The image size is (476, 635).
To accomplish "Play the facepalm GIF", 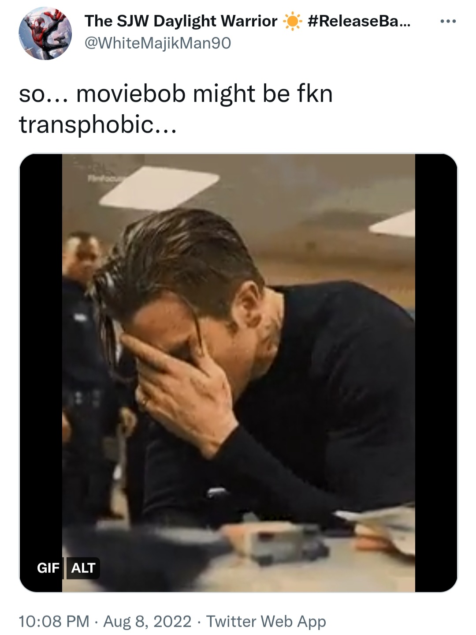I will (238, 373).
